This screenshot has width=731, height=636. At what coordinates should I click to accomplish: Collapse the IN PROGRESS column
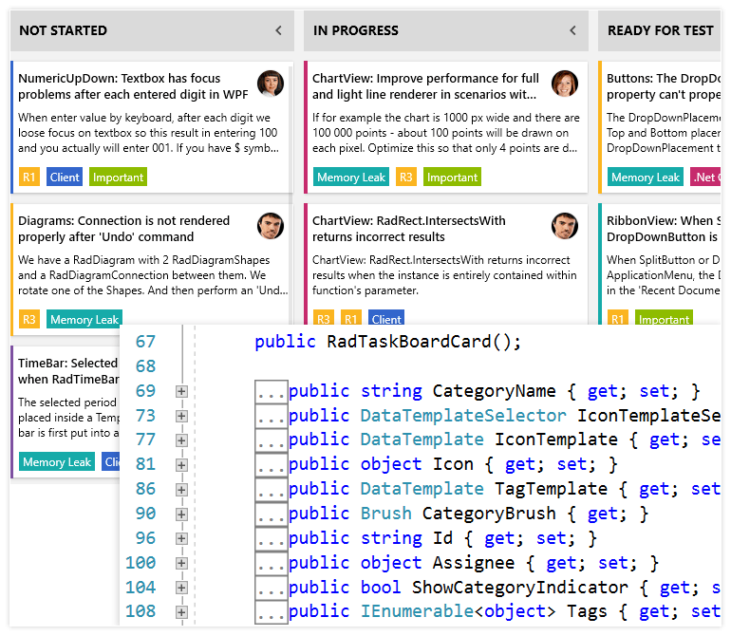point(572,30)
